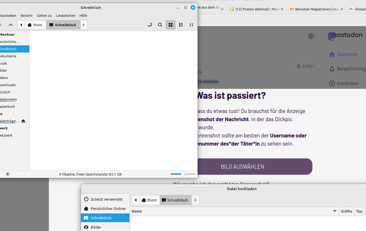Switch file manager to list view

pos(181,25)
